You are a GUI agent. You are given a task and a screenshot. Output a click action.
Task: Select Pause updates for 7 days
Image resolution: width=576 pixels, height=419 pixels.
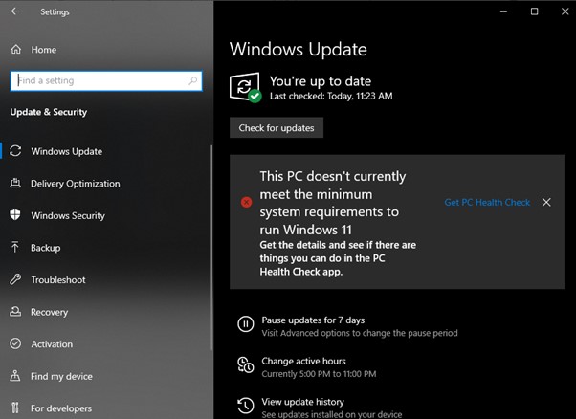click(313, 320)
